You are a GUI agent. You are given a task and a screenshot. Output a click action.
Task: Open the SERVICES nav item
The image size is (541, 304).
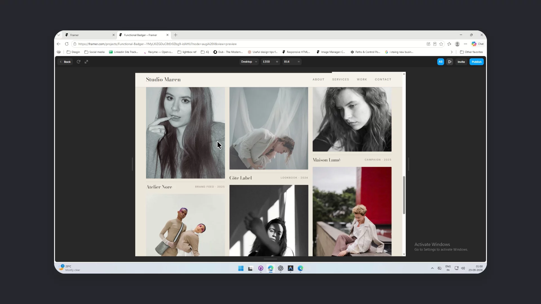coord(340,79)
